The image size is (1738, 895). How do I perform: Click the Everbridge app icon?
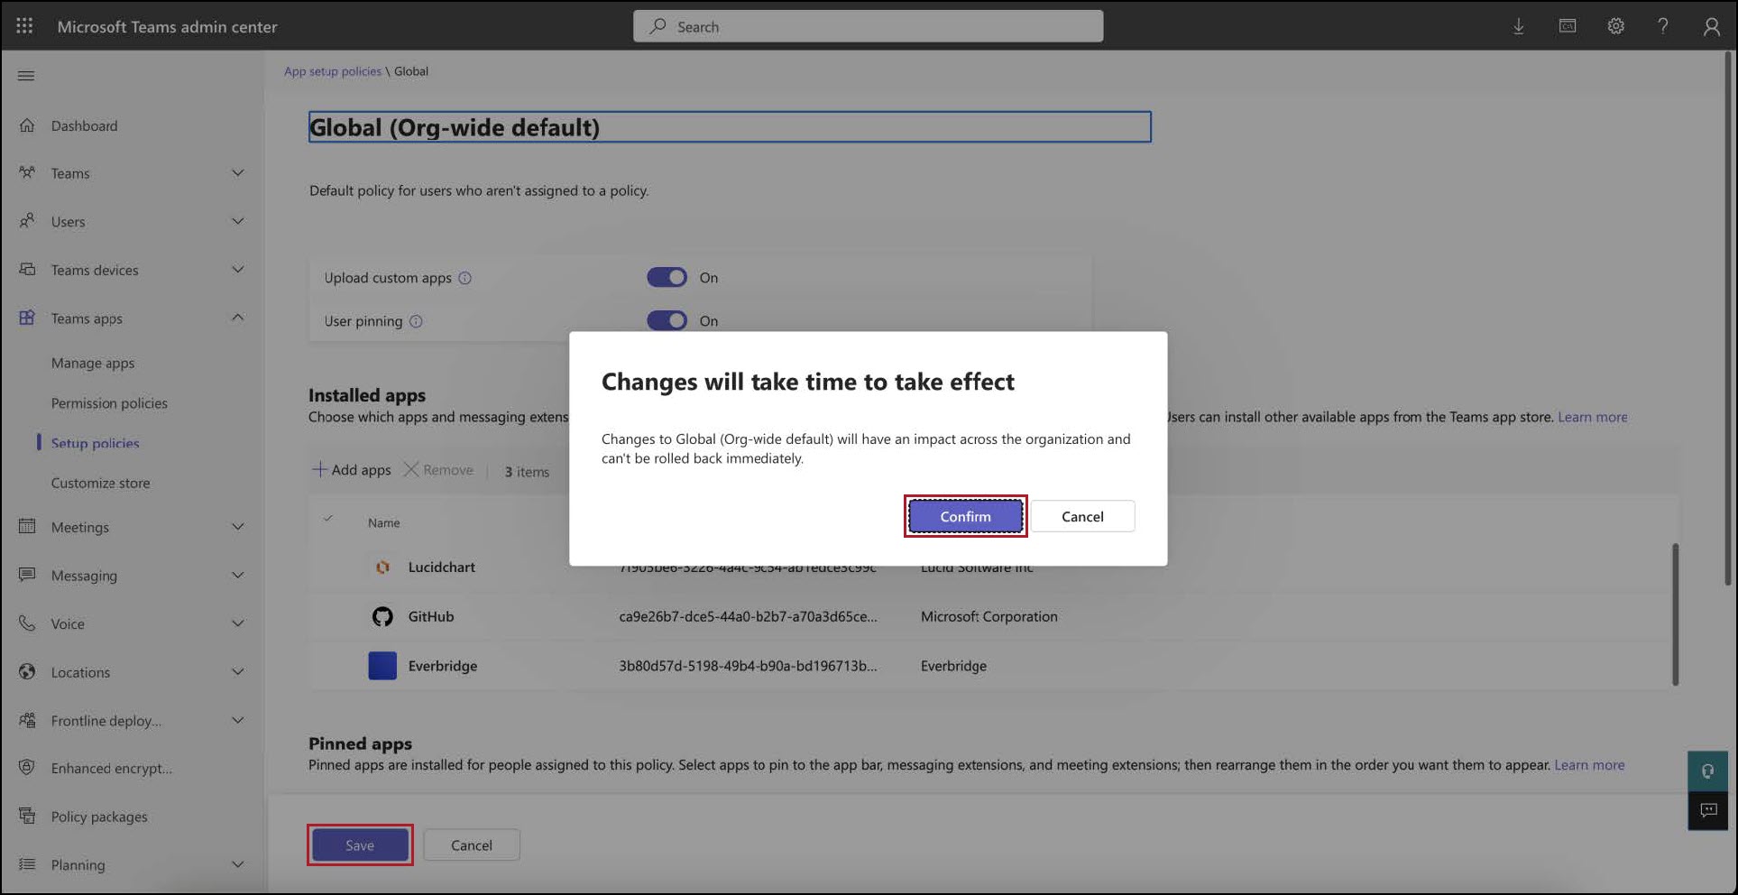(x=382, y=666)
